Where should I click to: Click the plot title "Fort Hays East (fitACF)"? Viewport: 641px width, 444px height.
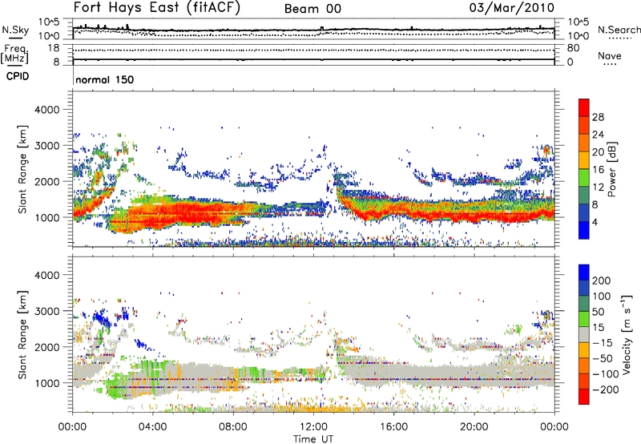pos(156,7)
